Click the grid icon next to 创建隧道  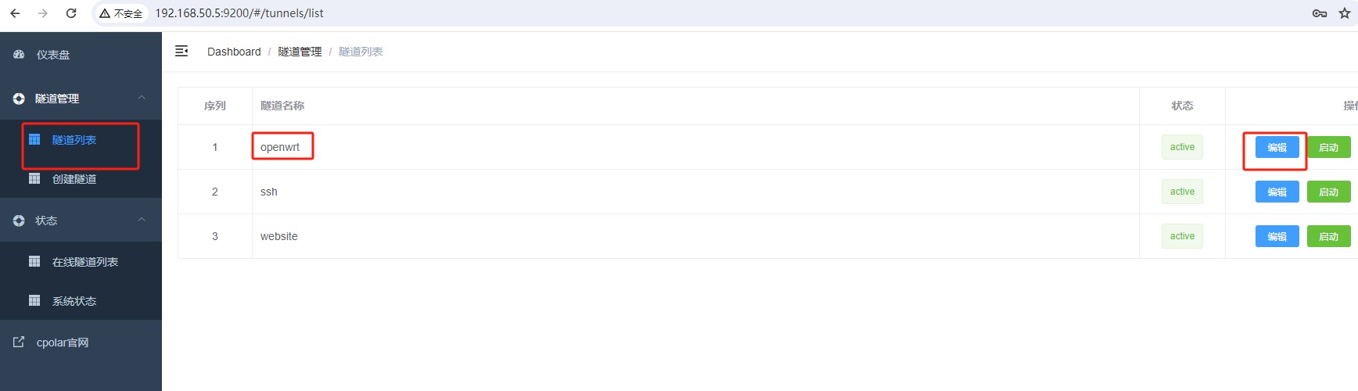coord(34,178)
